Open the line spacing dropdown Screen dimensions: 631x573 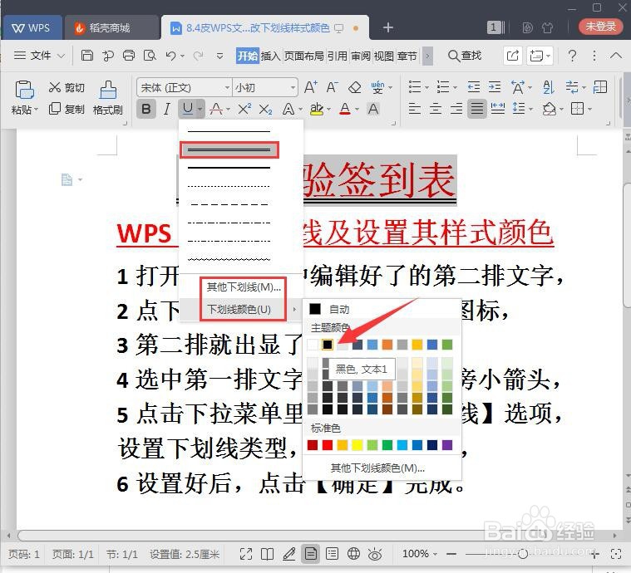coord(530,110)
